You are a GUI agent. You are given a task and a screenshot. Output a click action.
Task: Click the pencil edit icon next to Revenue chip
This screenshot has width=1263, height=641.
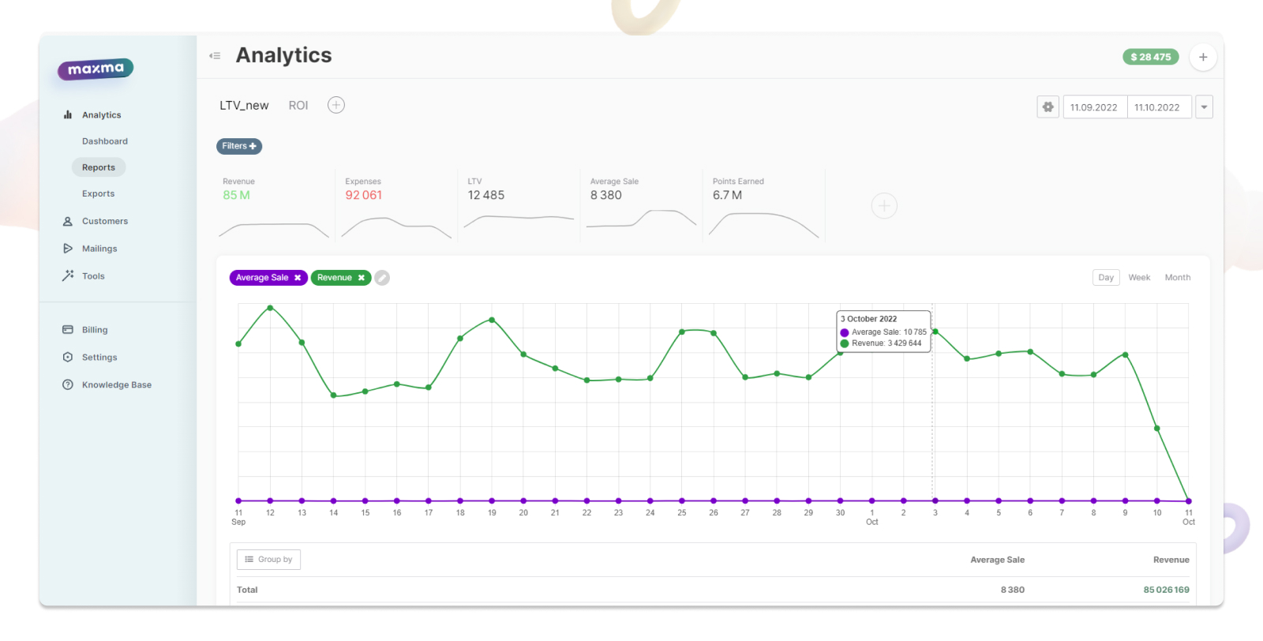click(382, 278)
